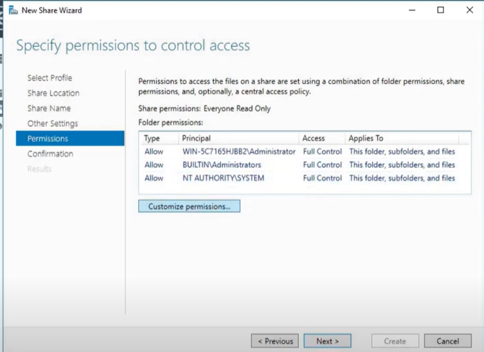Minimize the New Share Wizard window

[x=412, y=10]
